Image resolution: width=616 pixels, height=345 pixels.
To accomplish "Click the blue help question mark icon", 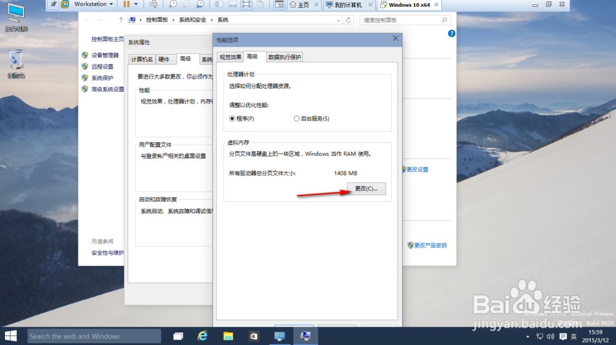I will coord(452,34).
